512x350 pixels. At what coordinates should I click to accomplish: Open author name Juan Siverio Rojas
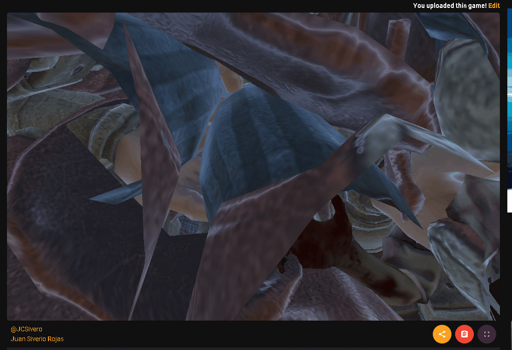pos(37,339)
